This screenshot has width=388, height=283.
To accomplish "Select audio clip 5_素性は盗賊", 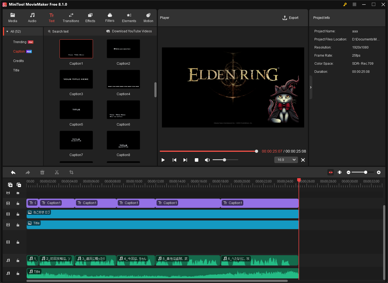I will pos(188,260).
